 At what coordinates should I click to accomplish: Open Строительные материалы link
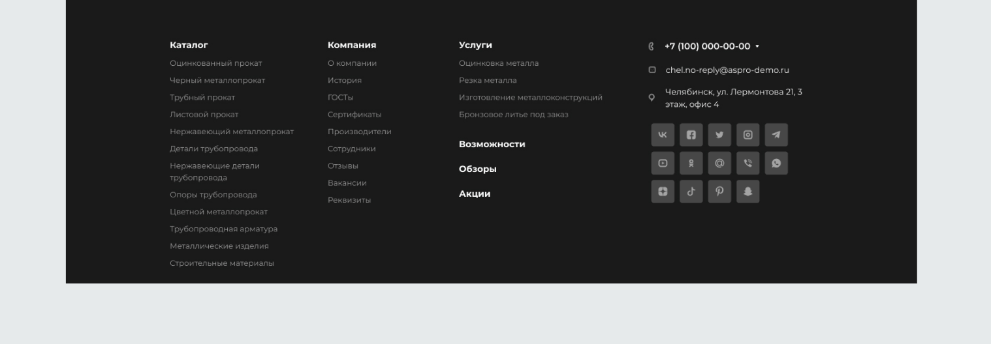coord(222,263)
